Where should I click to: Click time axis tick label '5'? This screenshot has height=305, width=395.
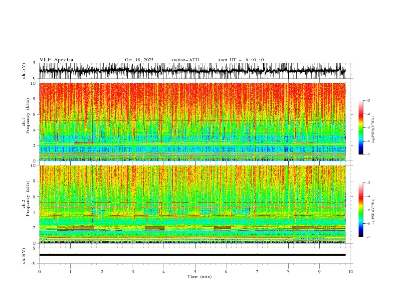pyautogui.click(x=195, y=272)
